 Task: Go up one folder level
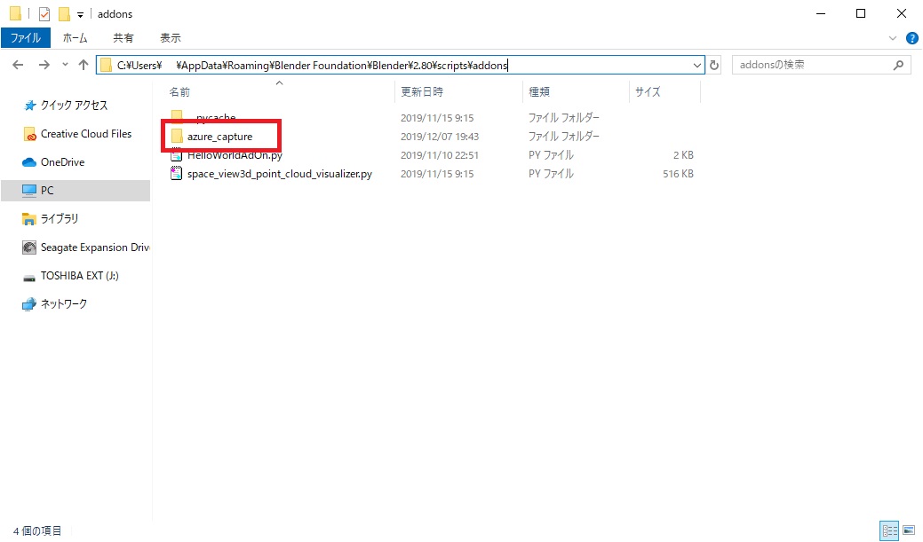(83, 65)
